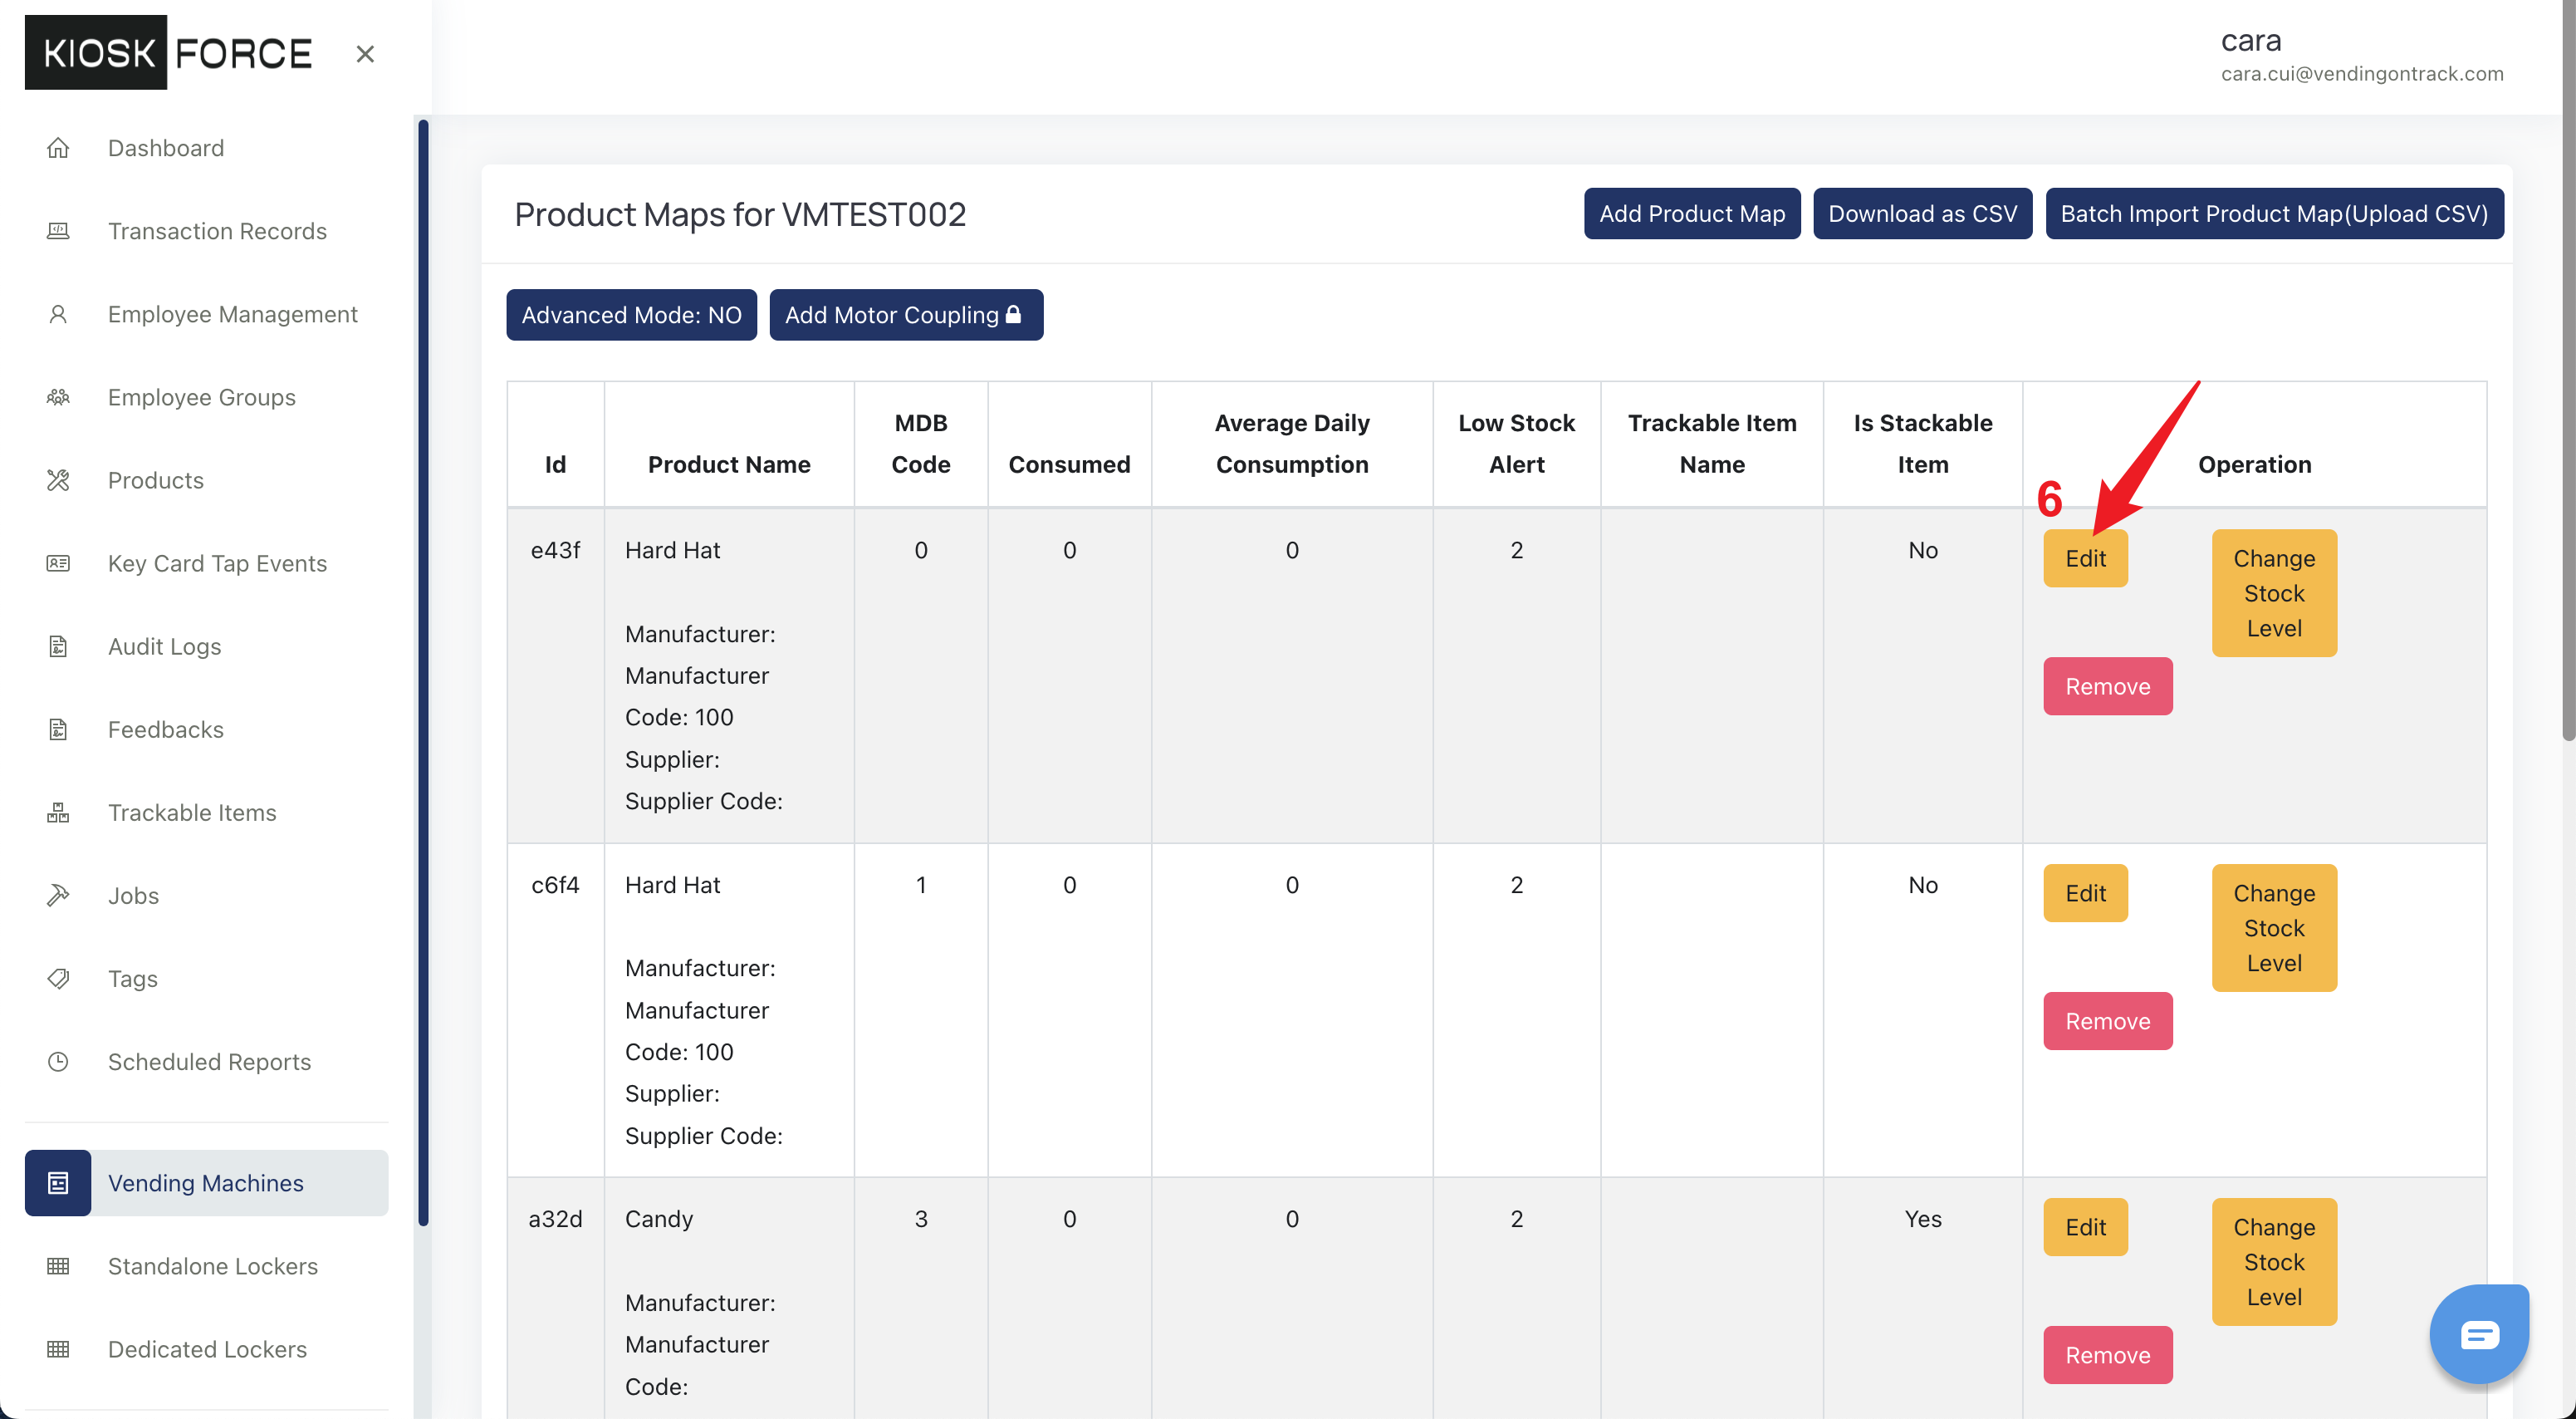View Audit Logs

tap(164, 646)
